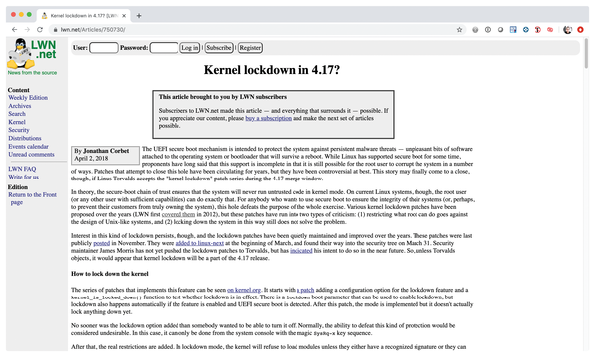Click the on kernel.org link
The image size is (595, 357).
coord(244,290)
